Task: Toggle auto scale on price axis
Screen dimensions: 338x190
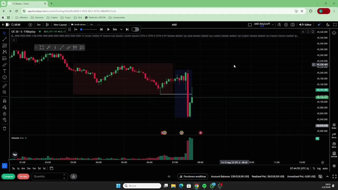Action: 325,168
